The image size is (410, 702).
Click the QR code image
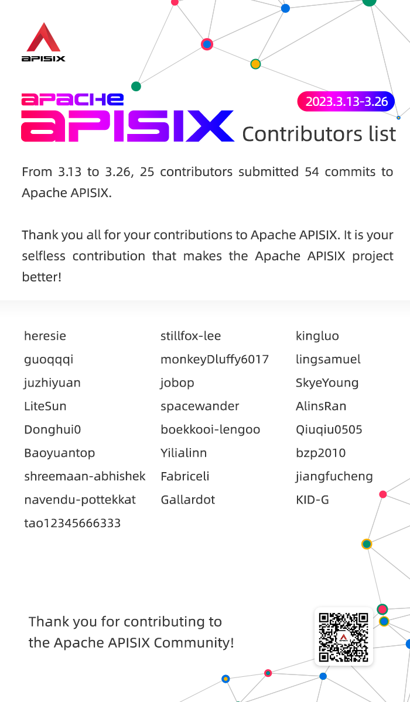point(344,636)
